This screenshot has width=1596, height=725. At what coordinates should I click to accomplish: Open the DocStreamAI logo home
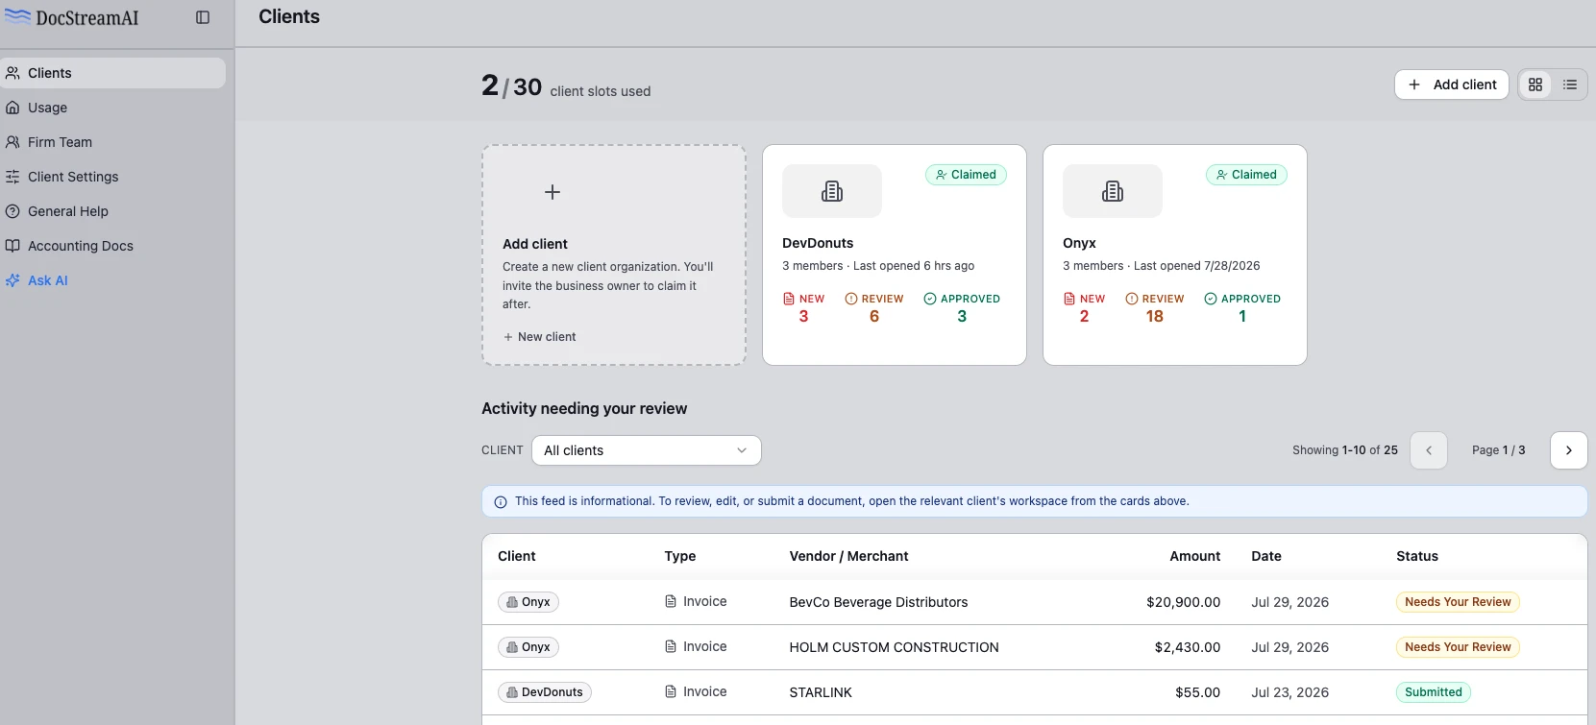(x=72, y=17)
